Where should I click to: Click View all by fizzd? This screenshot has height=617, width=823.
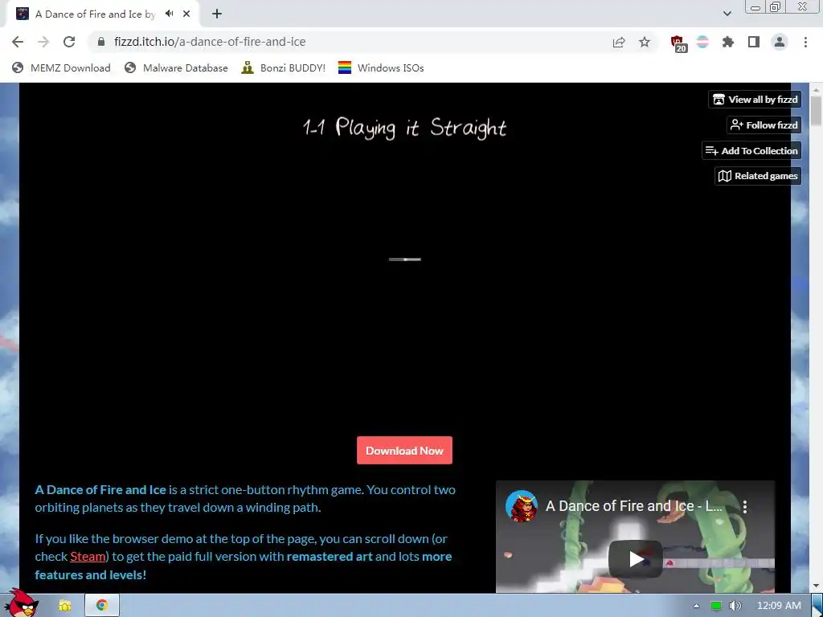755,99
